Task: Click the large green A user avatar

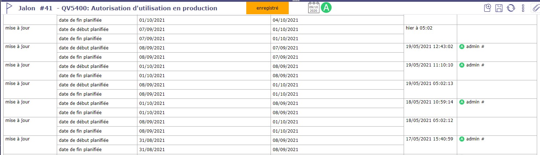Action: click(326, 8)
